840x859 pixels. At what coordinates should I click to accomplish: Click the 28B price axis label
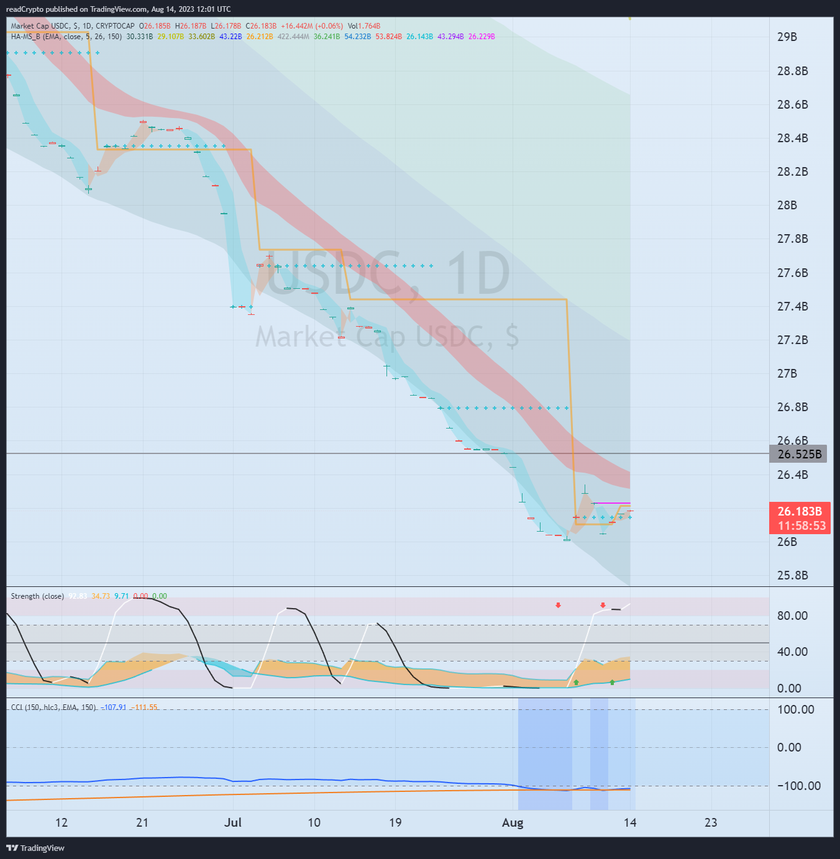(787, 205)
